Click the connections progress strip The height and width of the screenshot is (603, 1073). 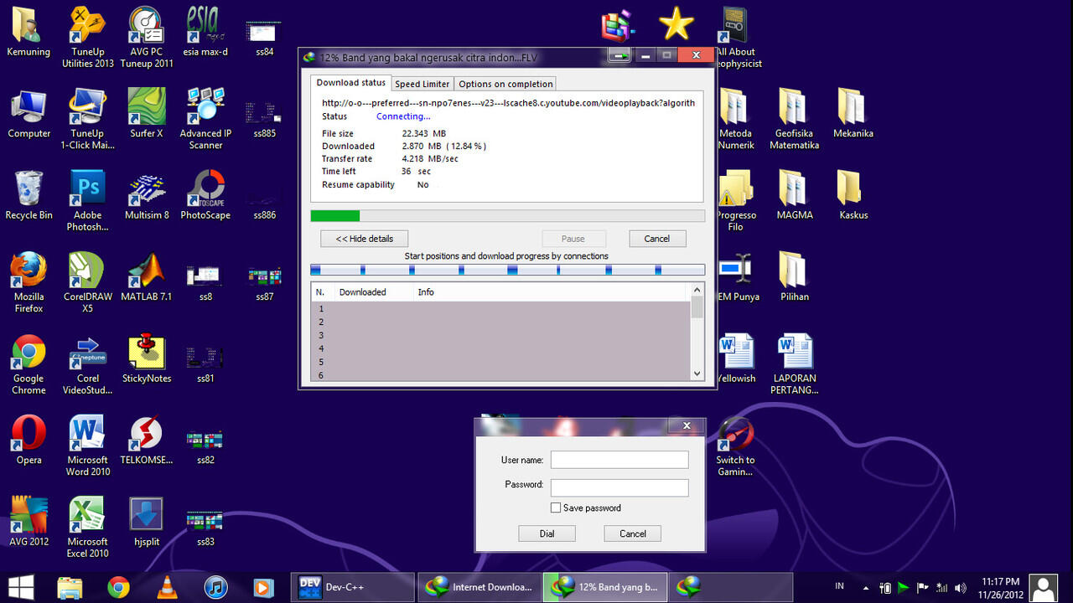507,270
